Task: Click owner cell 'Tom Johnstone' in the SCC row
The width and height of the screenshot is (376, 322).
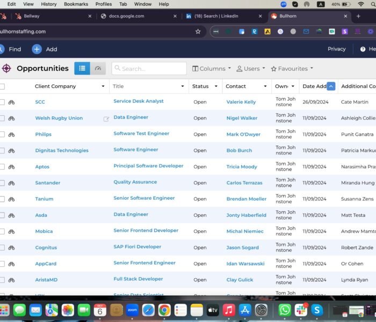Action: [x=285, y=102]
